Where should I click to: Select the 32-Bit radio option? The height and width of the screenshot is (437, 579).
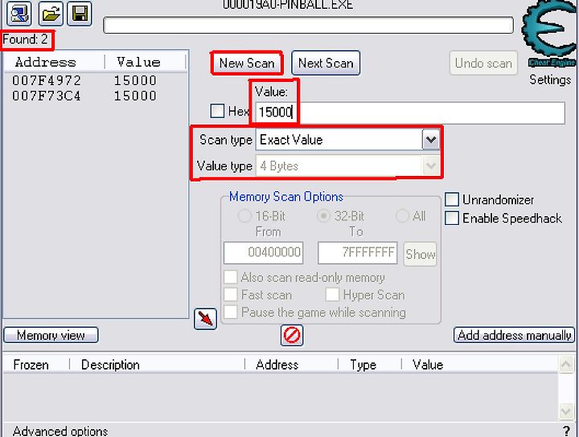323,216
